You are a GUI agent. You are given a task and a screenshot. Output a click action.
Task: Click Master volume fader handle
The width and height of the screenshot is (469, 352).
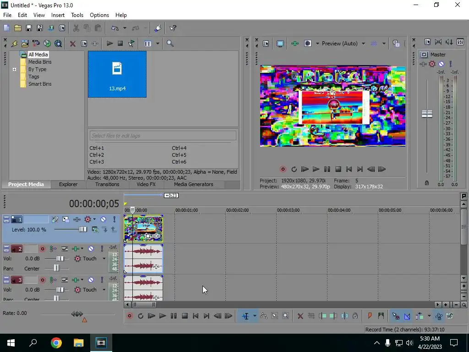click(427, 114)
